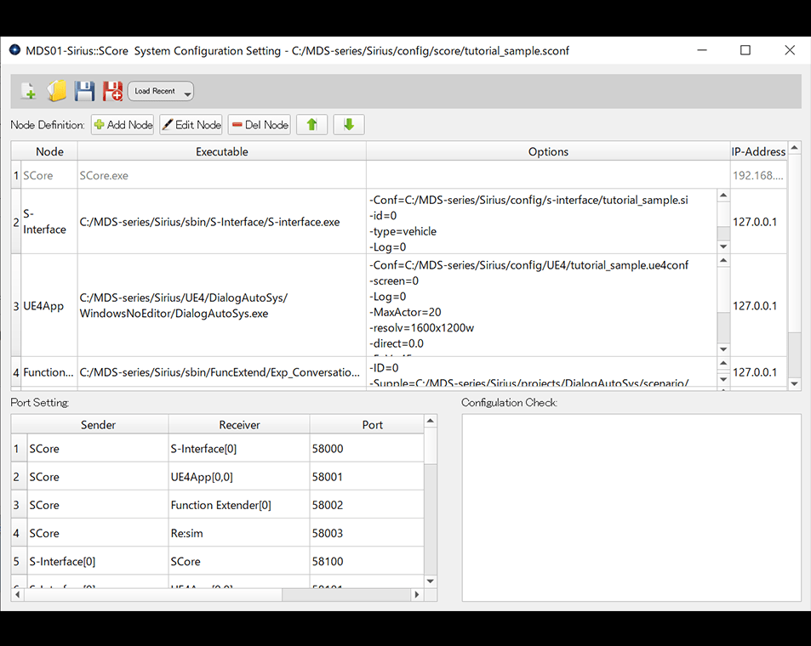Select port 58002 cell for Function Extender

366,505
